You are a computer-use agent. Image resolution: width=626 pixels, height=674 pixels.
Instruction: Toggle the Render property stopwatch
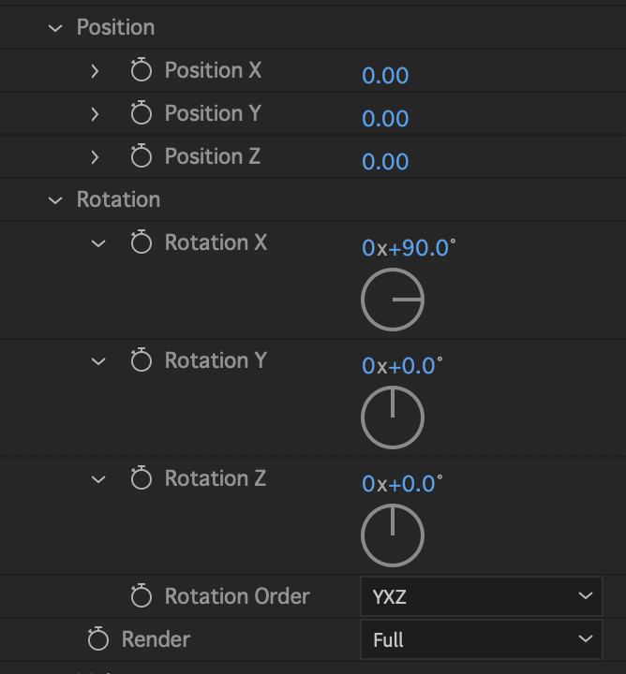[98, 638]
